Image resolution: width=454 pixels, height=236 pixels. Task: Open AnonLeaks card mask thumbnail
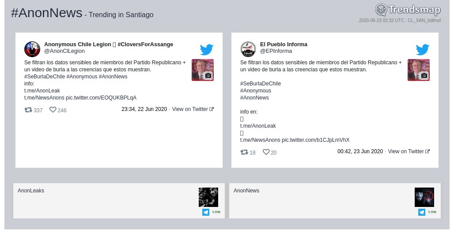(x=208, y=197)
